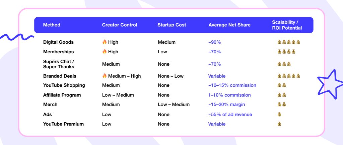Click the 1–10% commission value
This screenshot has width=343, height=145.
[x=229, y=95]
